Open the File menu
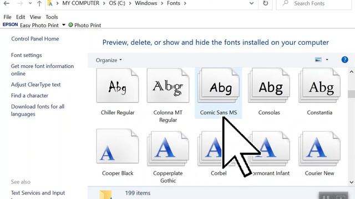The image size is (355, 199). click(7, 17)
